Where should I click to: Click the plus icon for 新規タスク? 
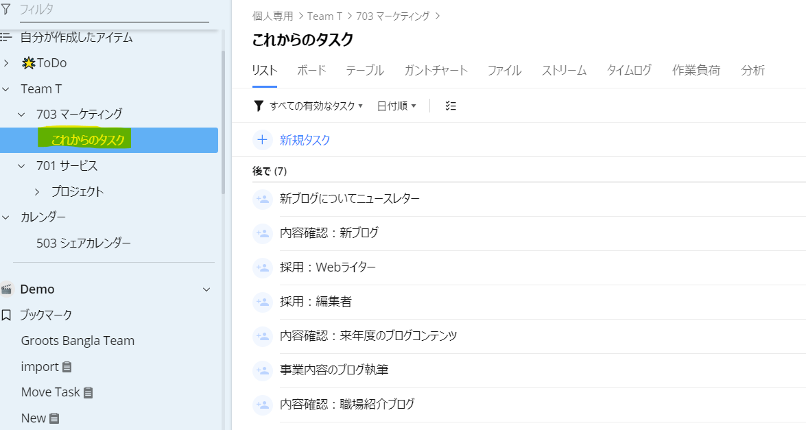262,140
